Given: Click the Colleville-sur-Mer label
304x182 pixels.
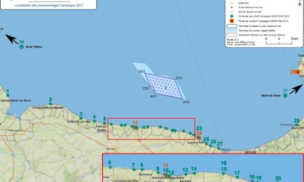Looking at the screenshot, I should (79, 121).
